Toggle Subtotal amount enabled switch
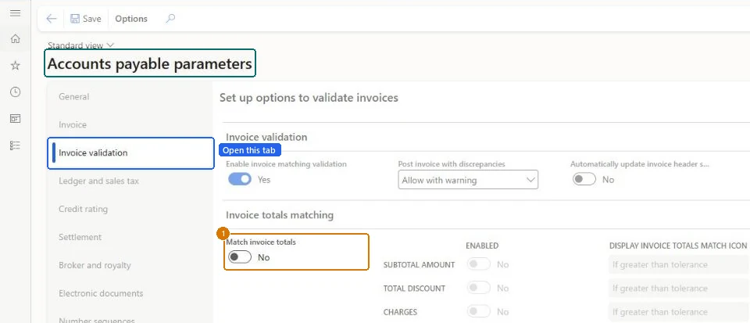Image resolution: width=750 pixels, height=323 pixels. click(x=479, y=264)
